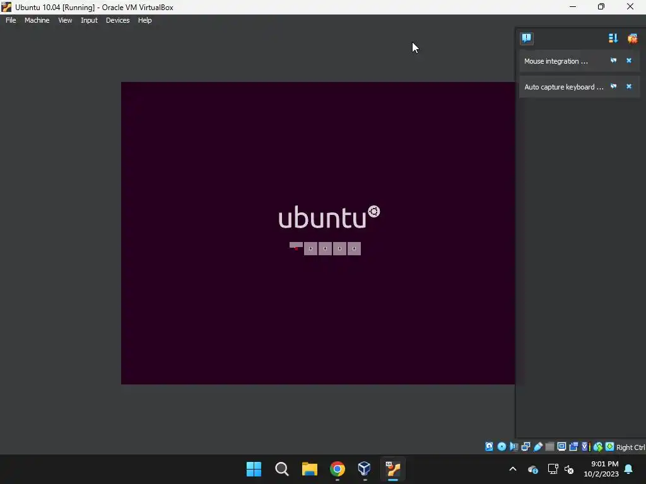Click the network tray icon
The image size is (646, 484).
[553, 469]
